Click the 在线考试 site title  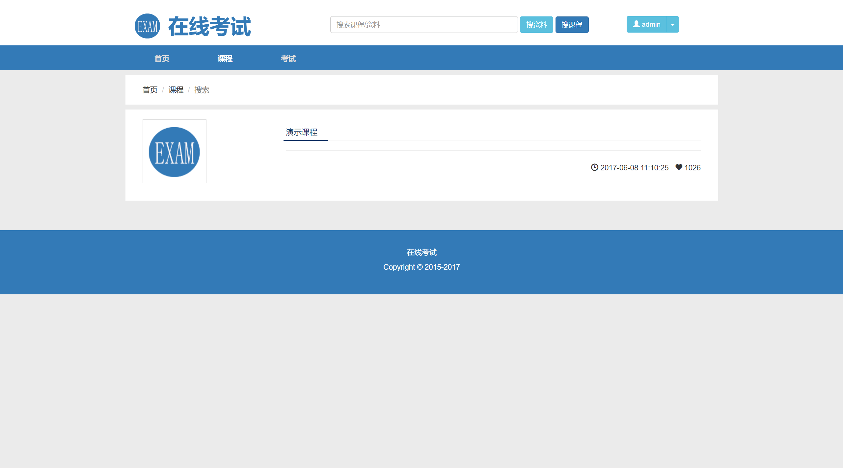click(x=209, y=26)
